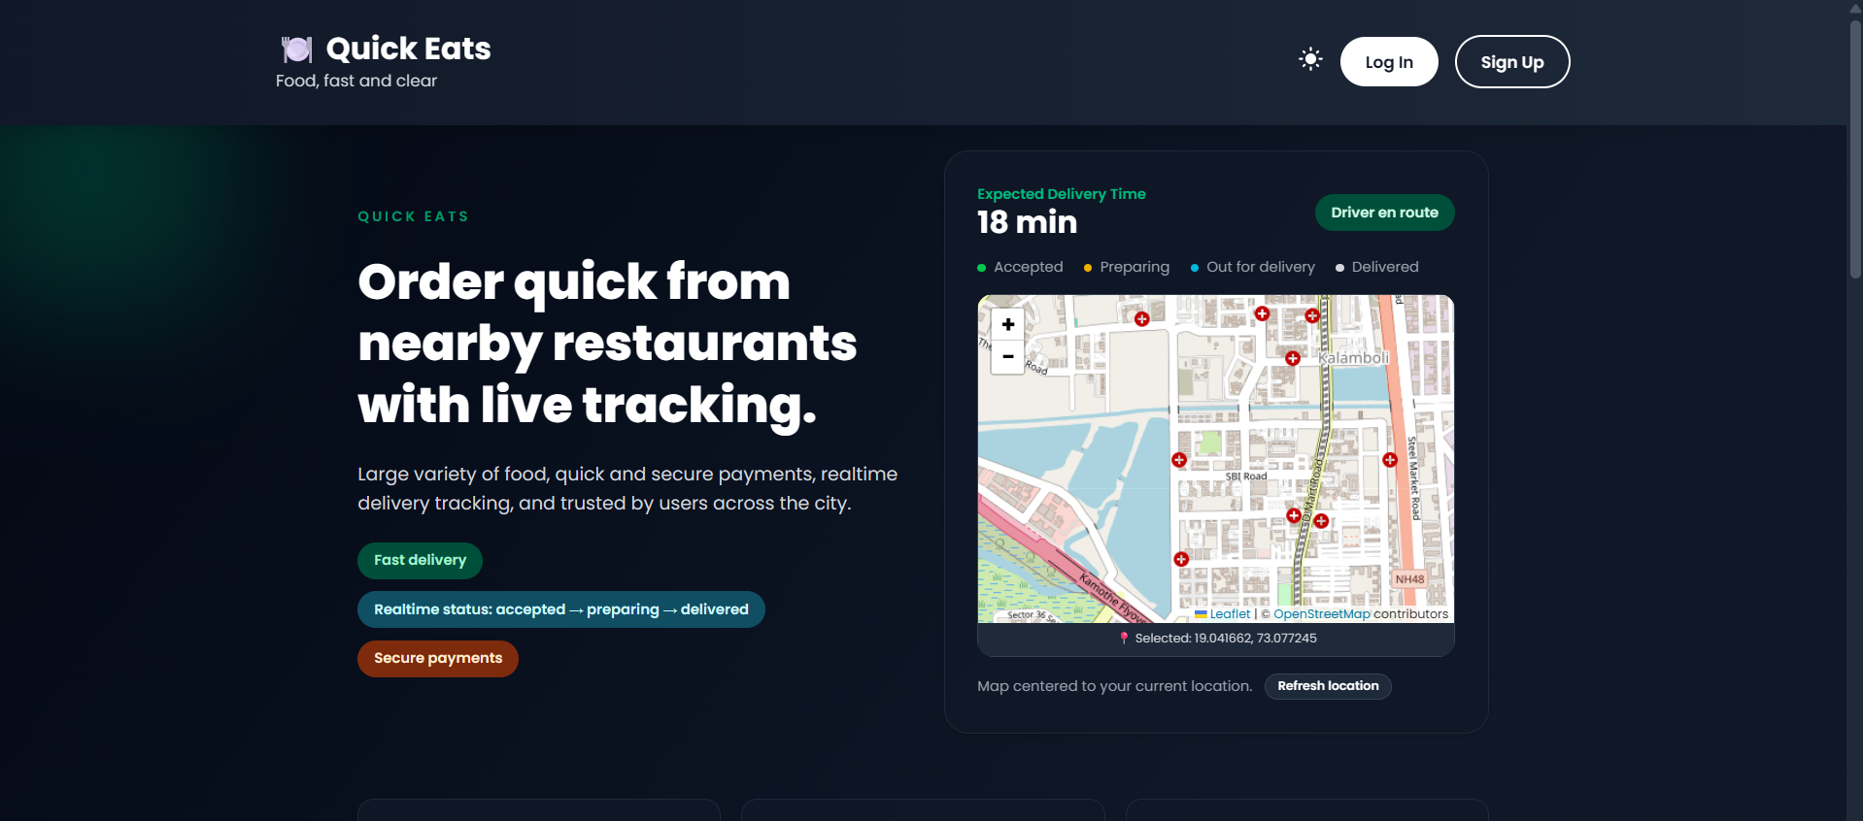Image resolution: width=1863 pixels, height=821 pixels.
Task: Select the top-left restaurant marker on map
Action: 1142,319
